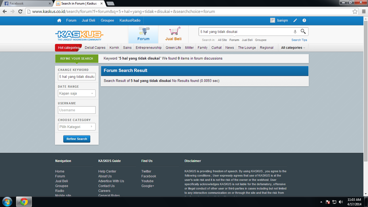Expand the All categories dropdown

[x=293, y=48]
